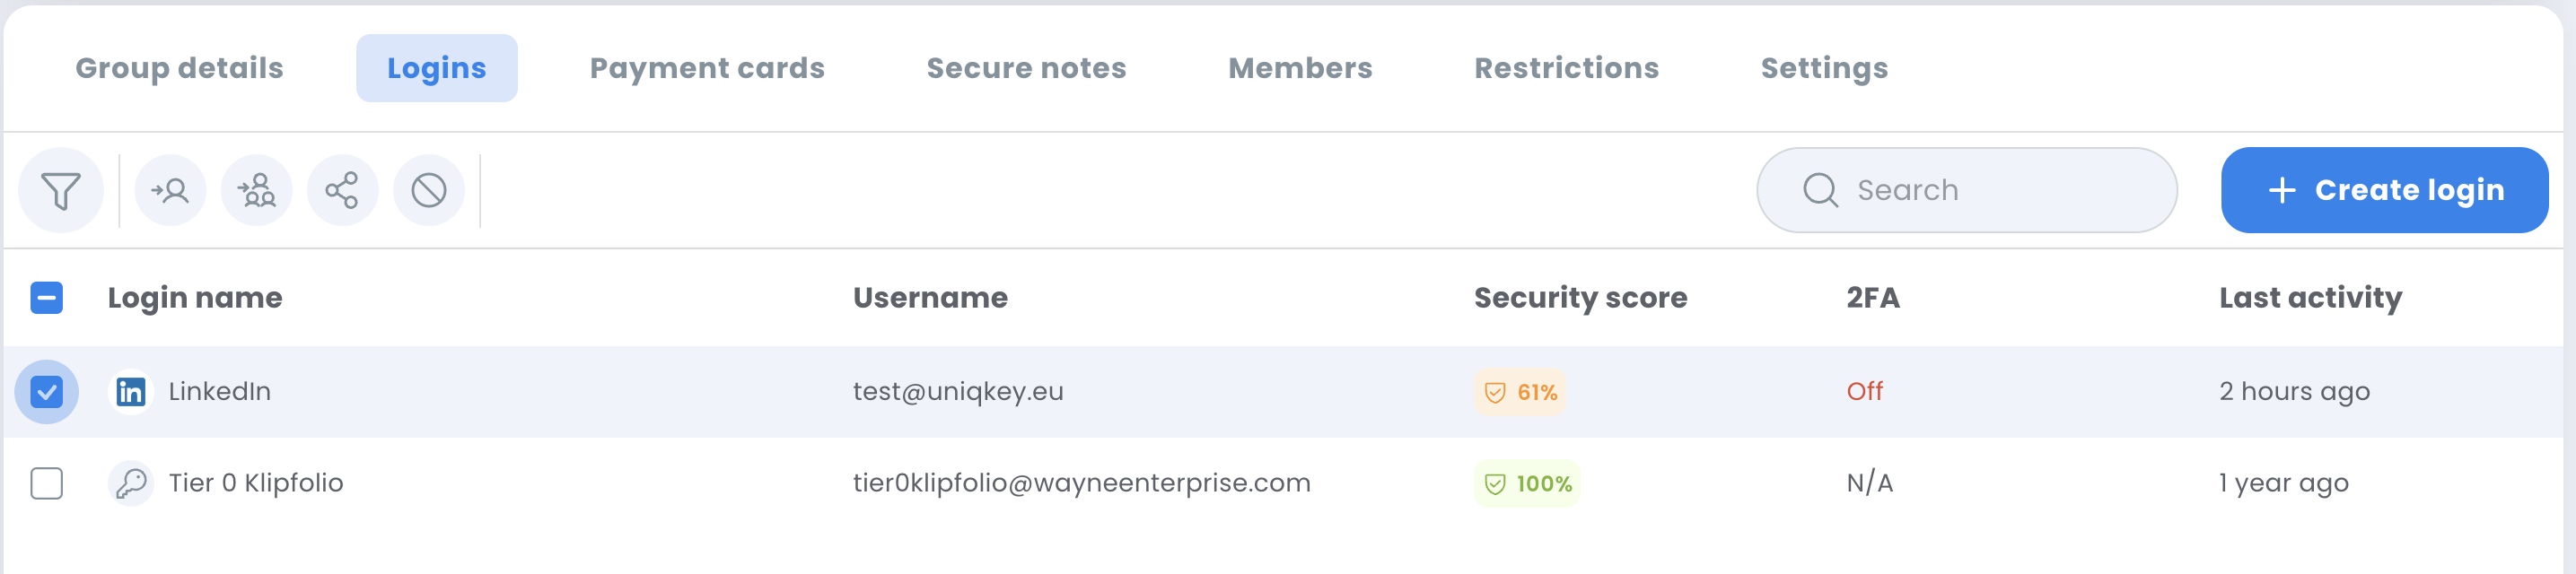
Task: Click the Create login button
Action: click(2384, 190)
